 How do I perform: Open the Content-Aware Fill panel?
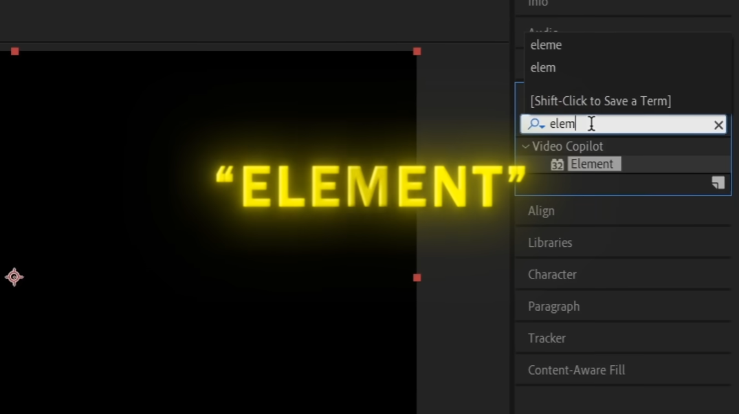tap(576, 370)
